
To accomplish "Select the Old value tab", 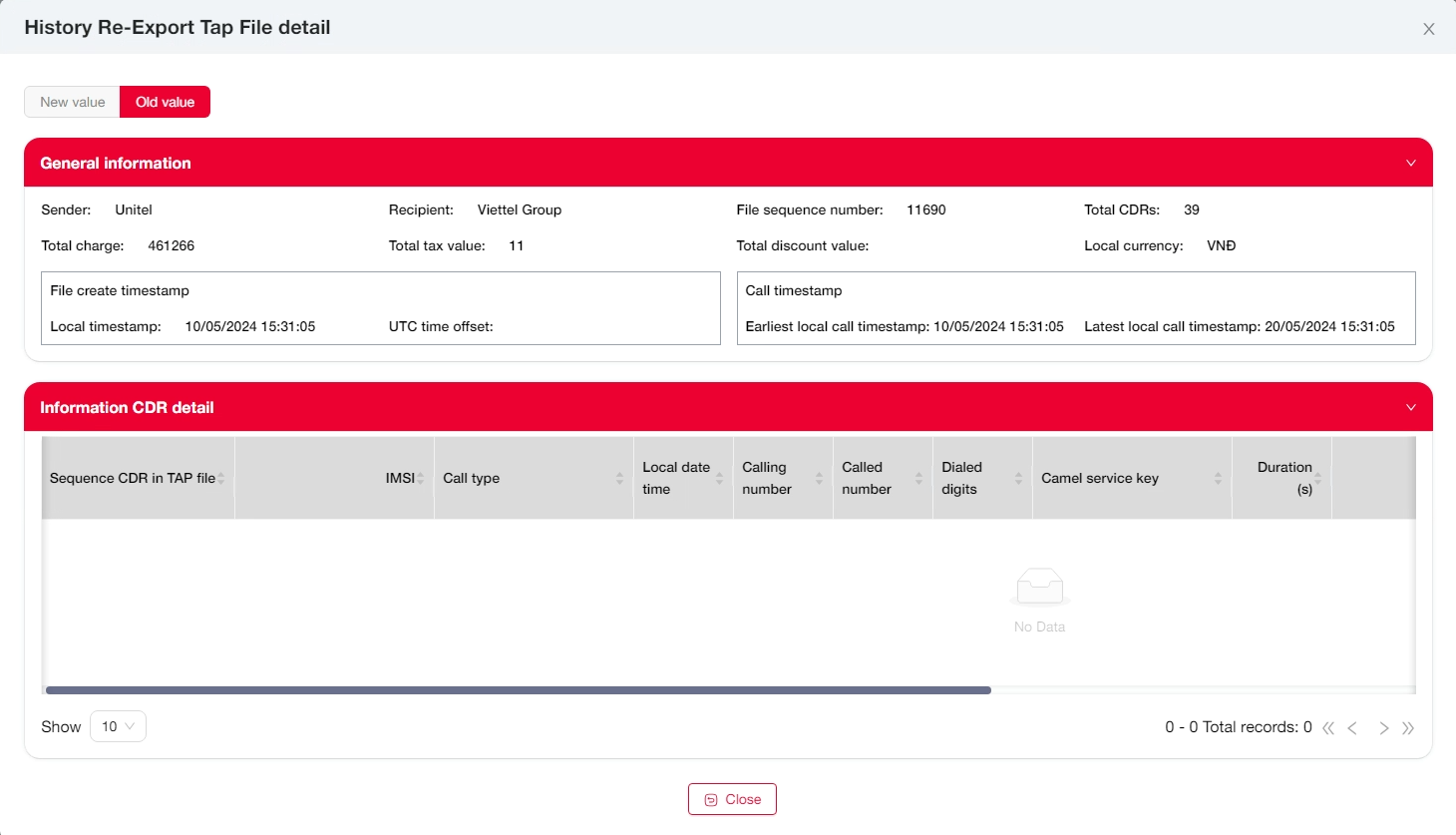I will tap(165, 102).
